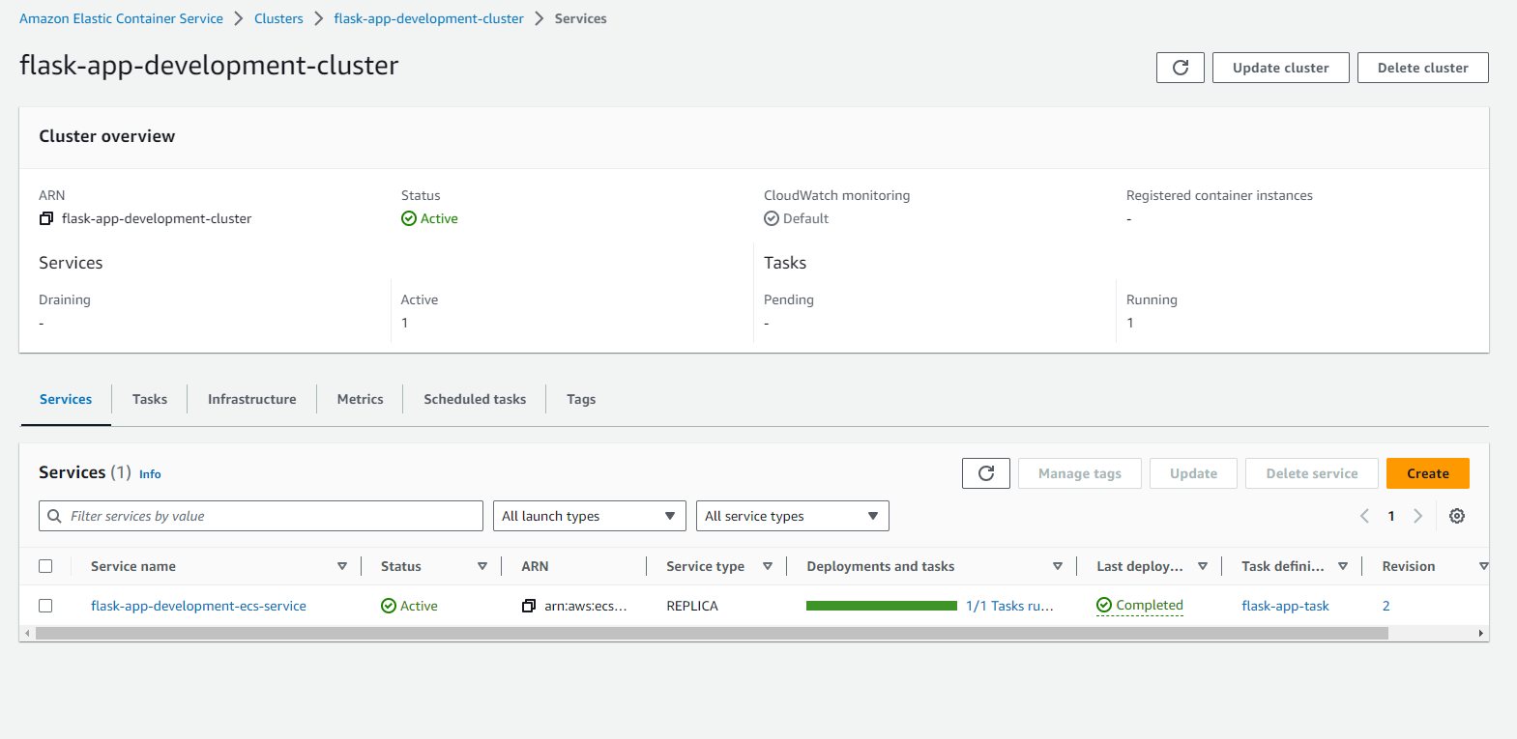Open revision 2 link
1517x739 pixels.
click(x=1386, y=606)
